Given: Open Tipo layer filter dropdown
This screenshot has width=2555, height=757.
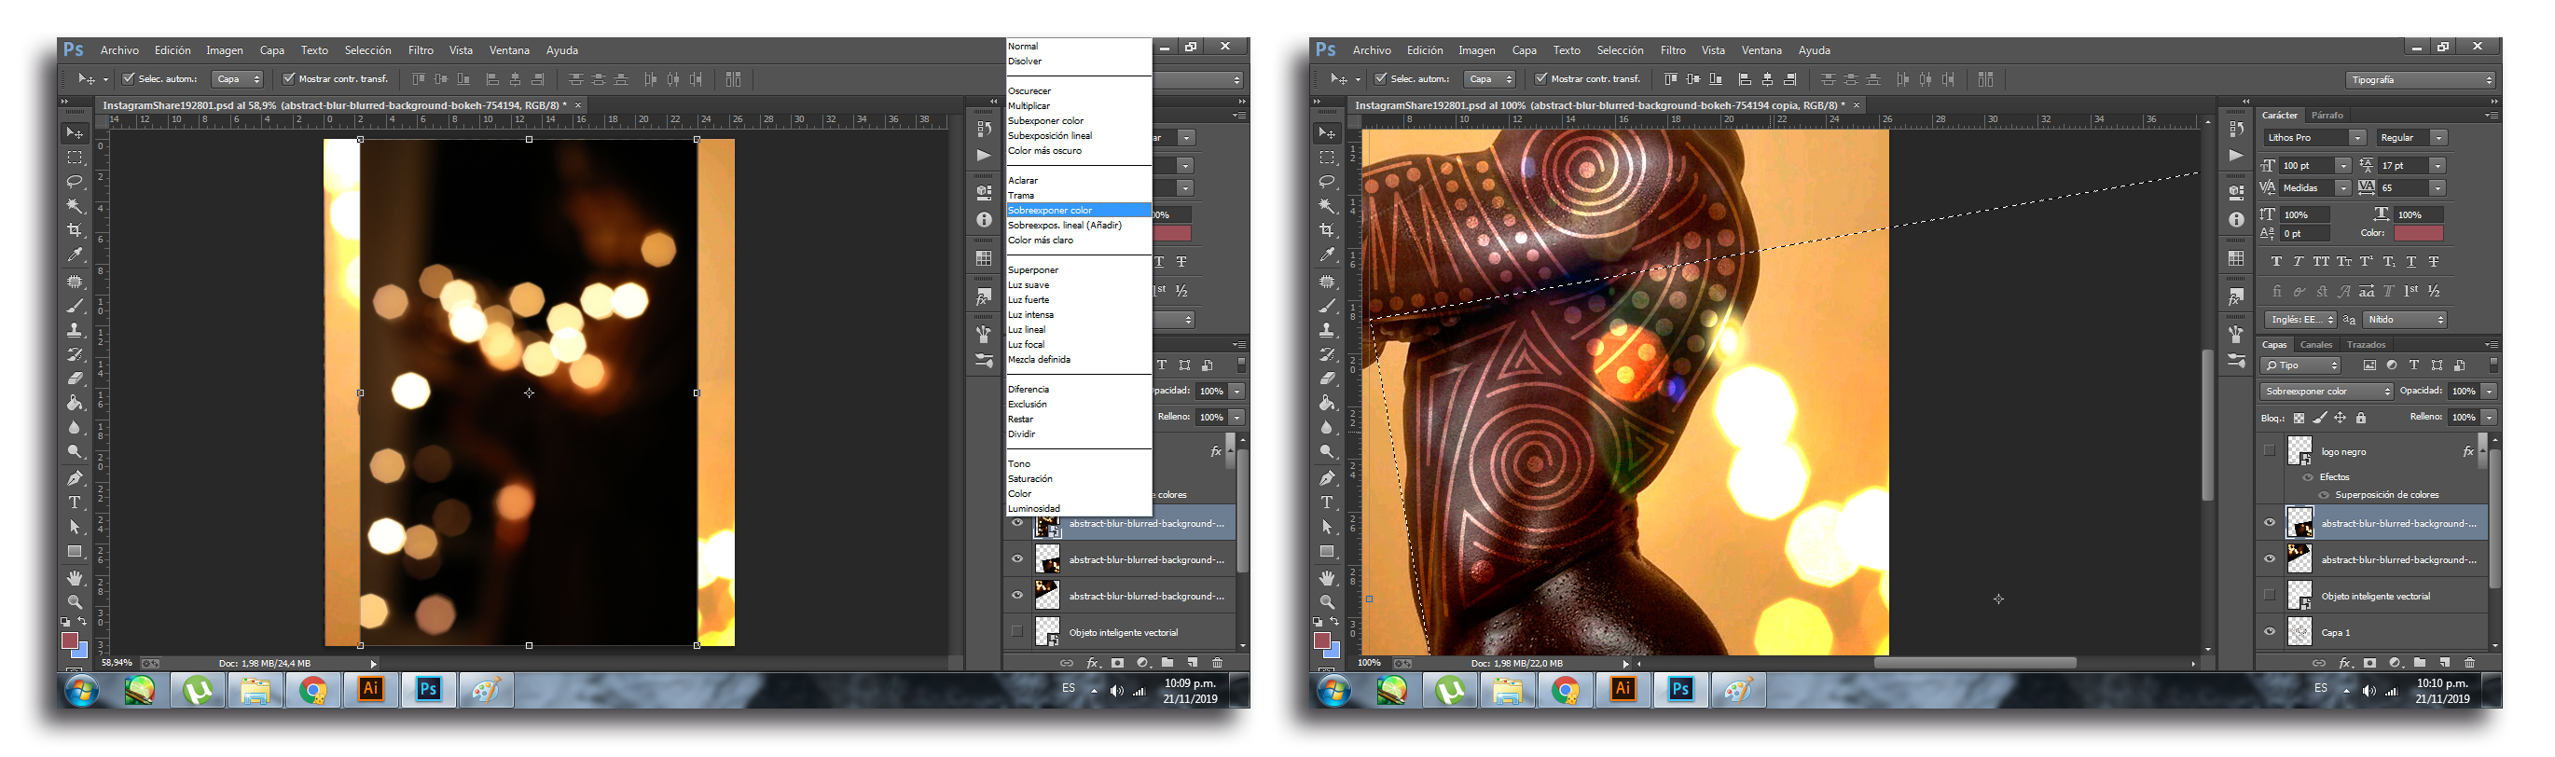Looking at the screenshot, I should pyautogui.click(x=2300, y=365).
